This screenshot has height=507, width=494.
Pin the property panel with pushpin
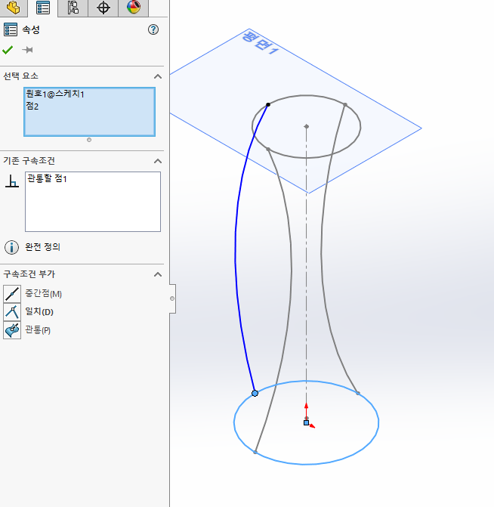(x=27, y=50)
